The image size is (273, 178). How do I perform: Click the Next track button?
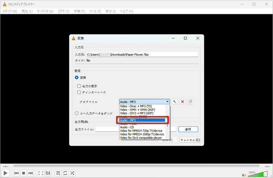pos(31,173)
